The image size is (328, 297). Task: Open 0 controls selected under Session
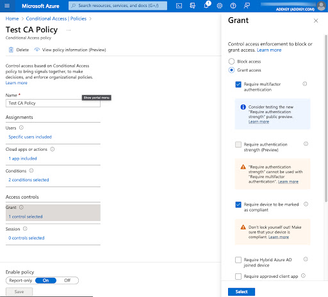(26, 238)
